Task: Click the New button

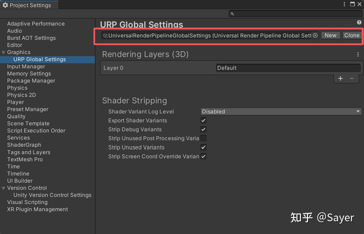Action: point(330,35)
